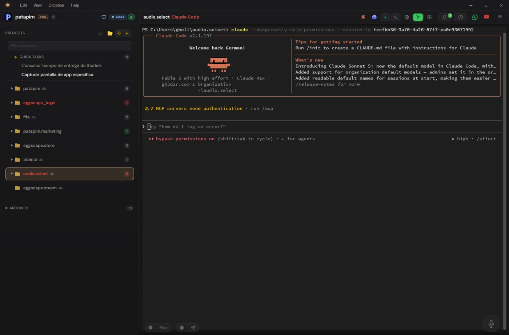Click the green plus new-session button
Screen dimensions: 509x335
(385, 17)
